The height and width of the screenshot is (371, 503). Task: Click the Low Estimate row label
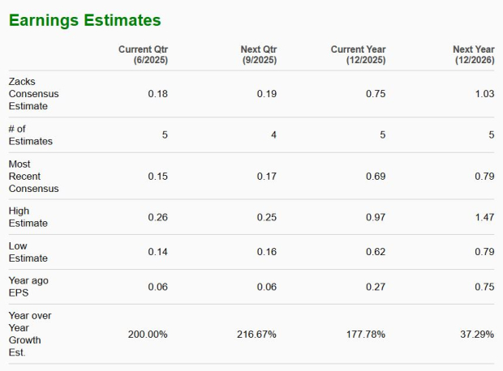pyautogui.click(x=28, y=252)
